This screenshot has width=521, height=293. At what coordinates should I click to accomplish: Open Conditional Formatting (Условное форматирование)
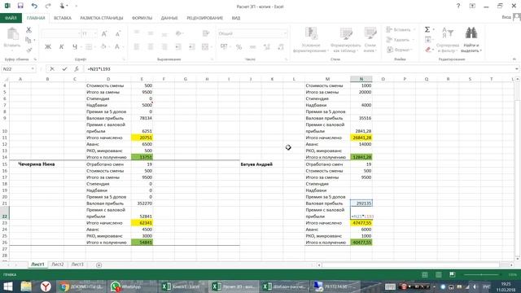click(x=311, y=40)
